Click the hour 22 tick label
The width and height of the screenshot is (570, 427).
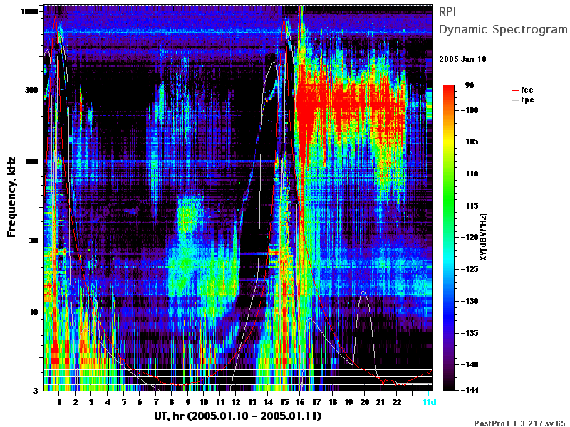click(x=397, y=402)
